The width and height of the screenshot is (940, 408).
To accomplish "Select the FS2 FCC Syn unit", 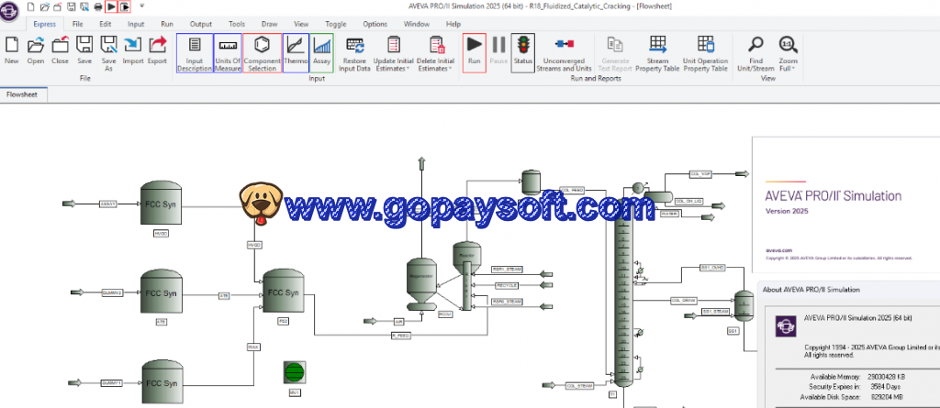I will [284, 291].
